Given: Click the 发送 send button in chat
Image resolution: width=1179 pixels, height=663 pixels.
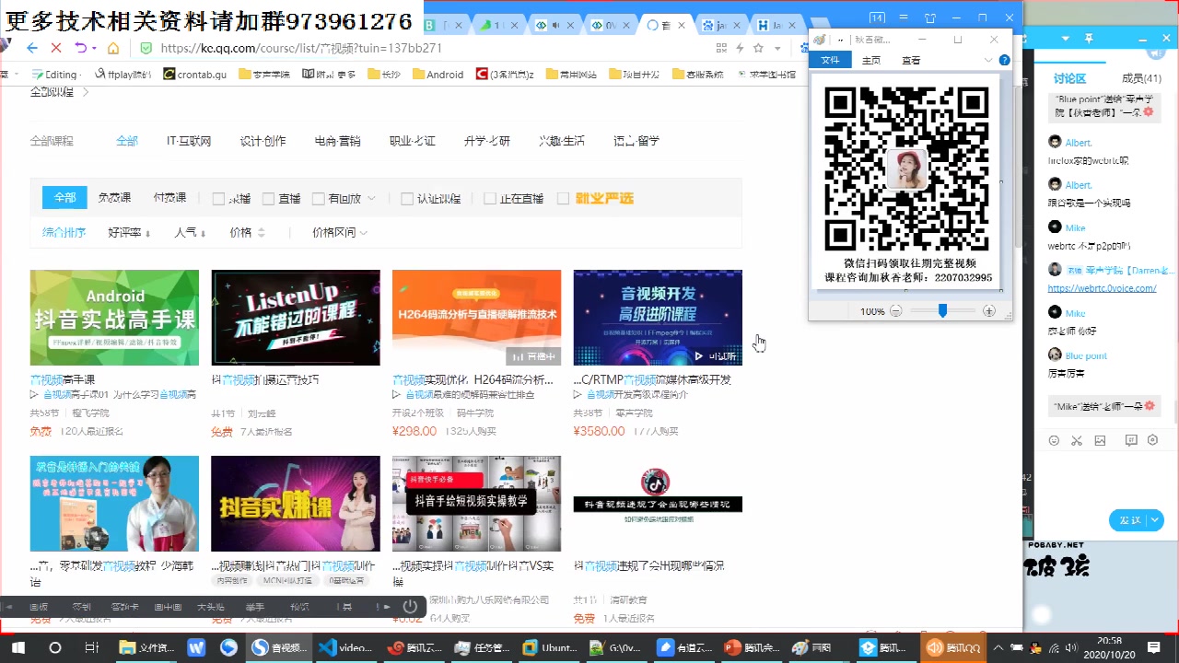Looking at the screenshot, I should 1129,520.
